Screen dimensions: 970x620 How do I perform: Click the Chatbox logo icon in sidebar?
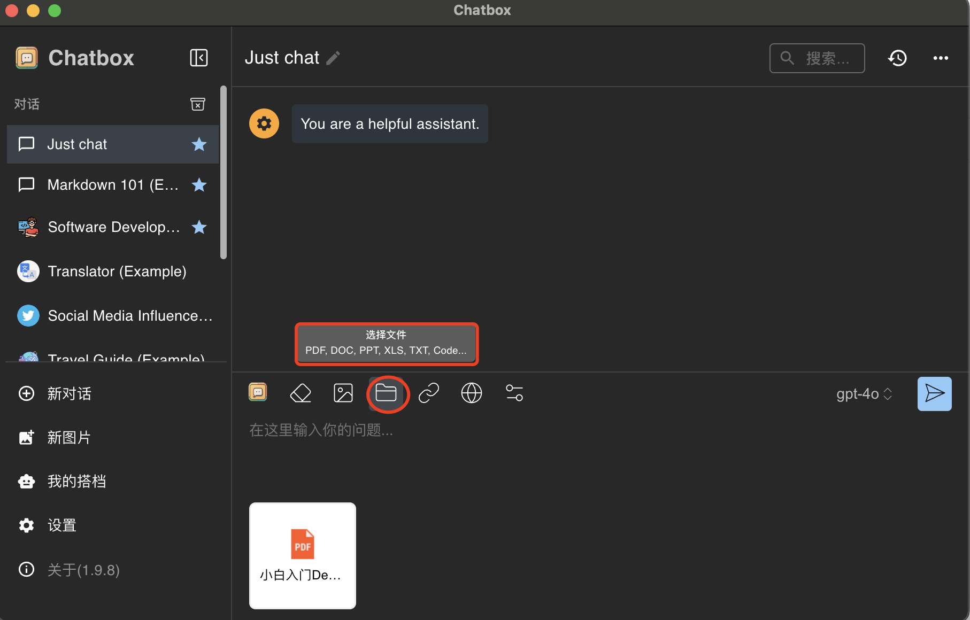(27, 58)
